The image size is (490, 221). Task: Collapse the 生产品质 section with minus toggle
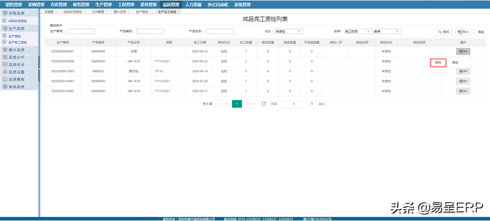[28, 28]
